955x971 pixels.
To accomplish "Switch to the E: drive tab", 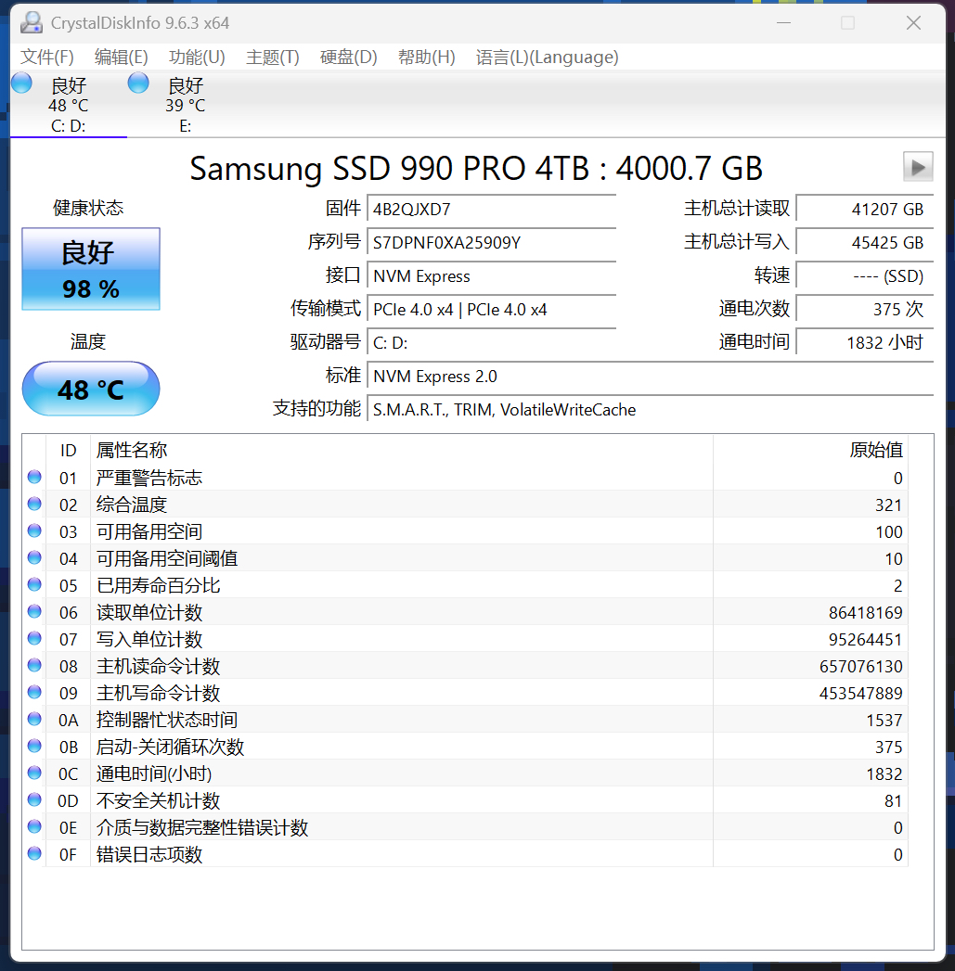I will point(184,102).
